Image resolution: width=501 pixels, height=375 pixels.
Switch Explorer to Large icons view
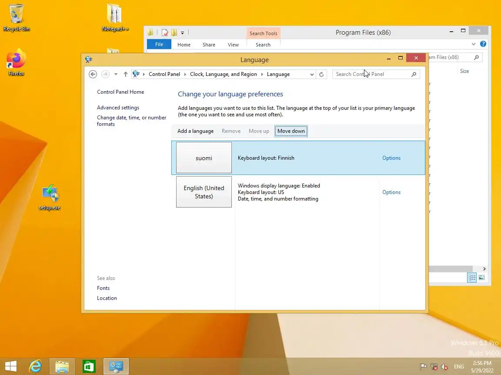pos(481,277)
